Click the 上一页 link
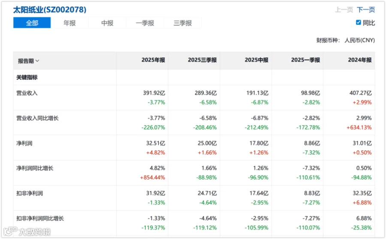 tap(344, 10)
